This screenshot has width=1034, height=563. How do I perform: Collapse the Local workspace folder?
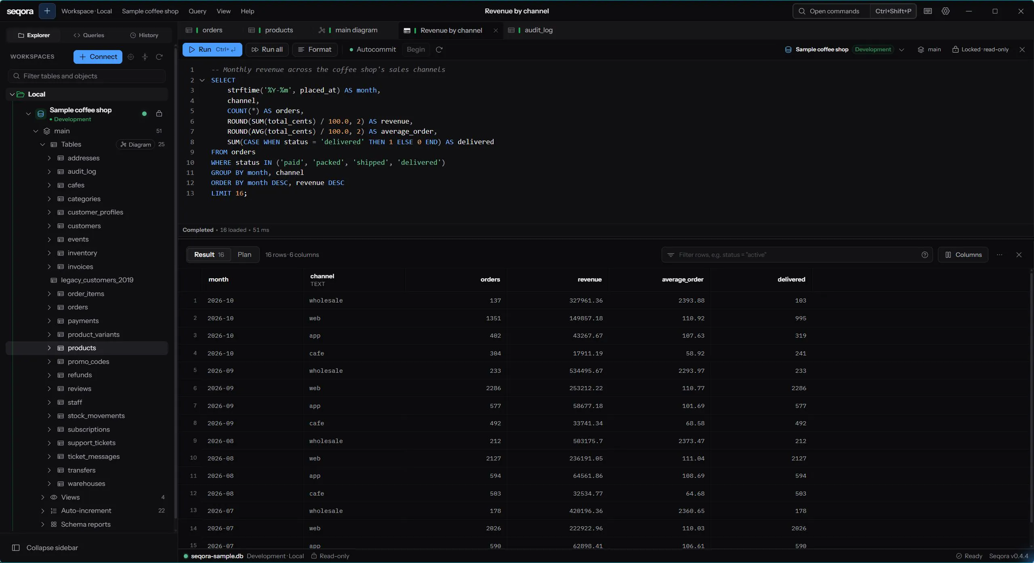coord(12,94)
